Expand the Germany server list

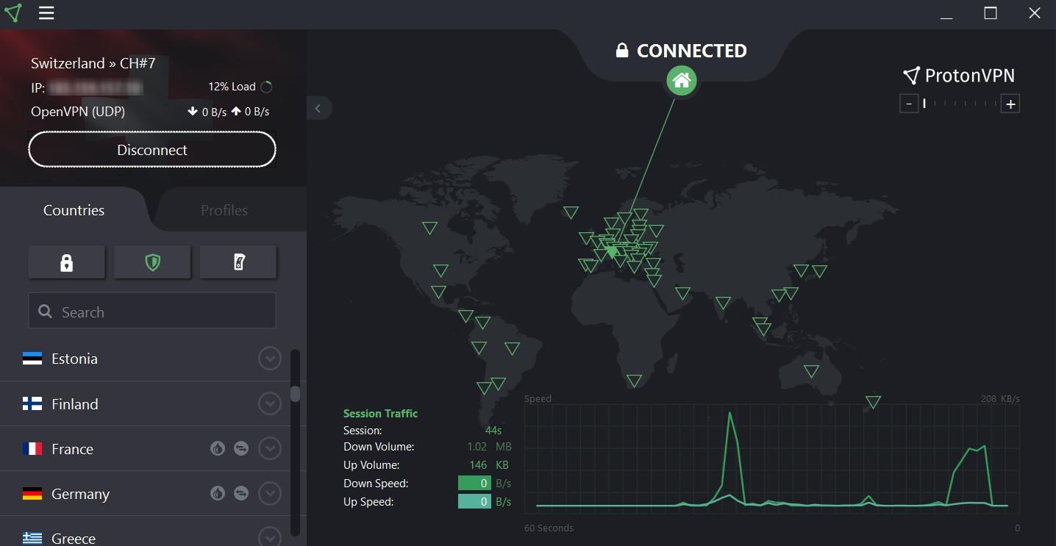270,494
